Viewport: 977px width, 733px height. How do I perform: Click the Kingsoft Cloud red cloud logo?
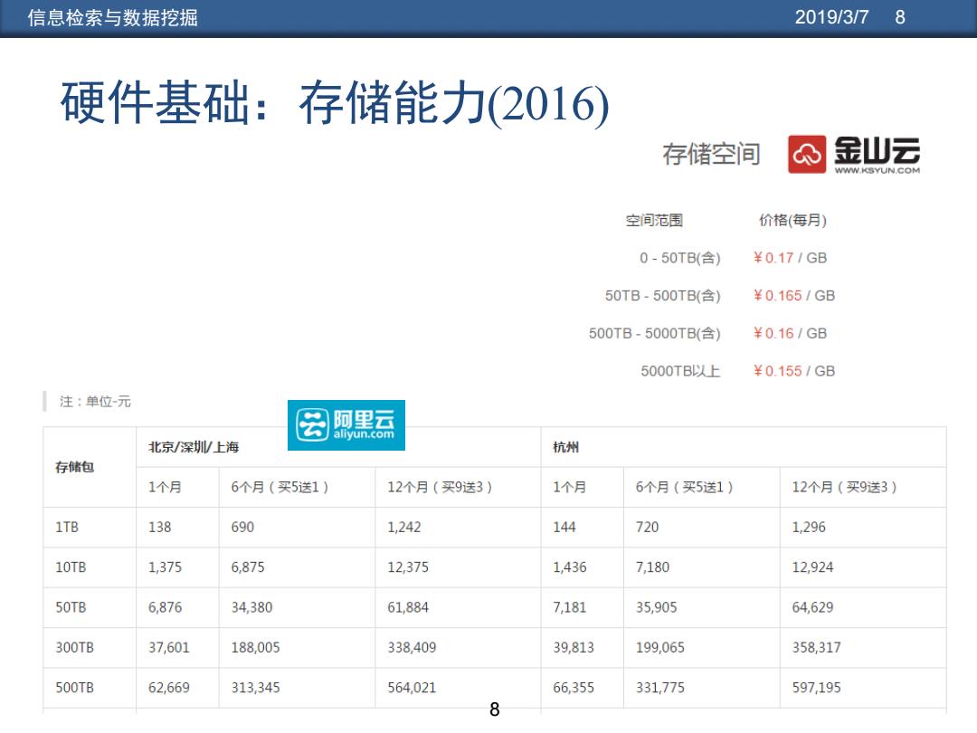(x=807, y=154)
